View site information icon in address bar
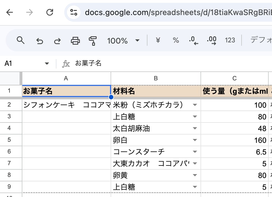 [x=73, y=12]
